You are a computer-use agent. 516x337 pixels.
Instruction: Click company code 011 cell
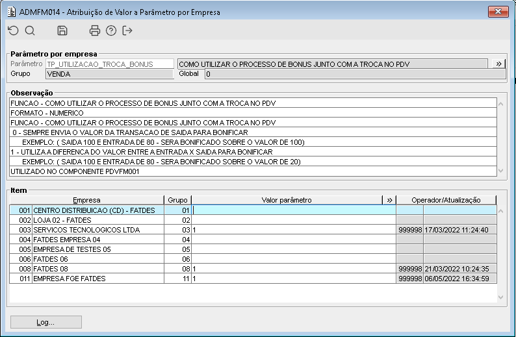pos(21,279)
